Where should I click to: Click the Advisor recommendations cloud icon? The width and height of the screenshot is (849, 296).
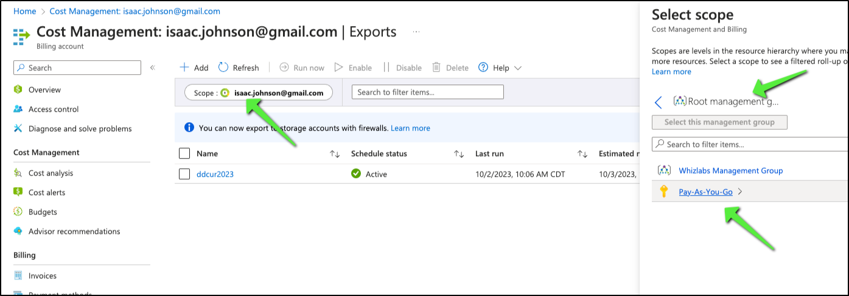[18, 232]
